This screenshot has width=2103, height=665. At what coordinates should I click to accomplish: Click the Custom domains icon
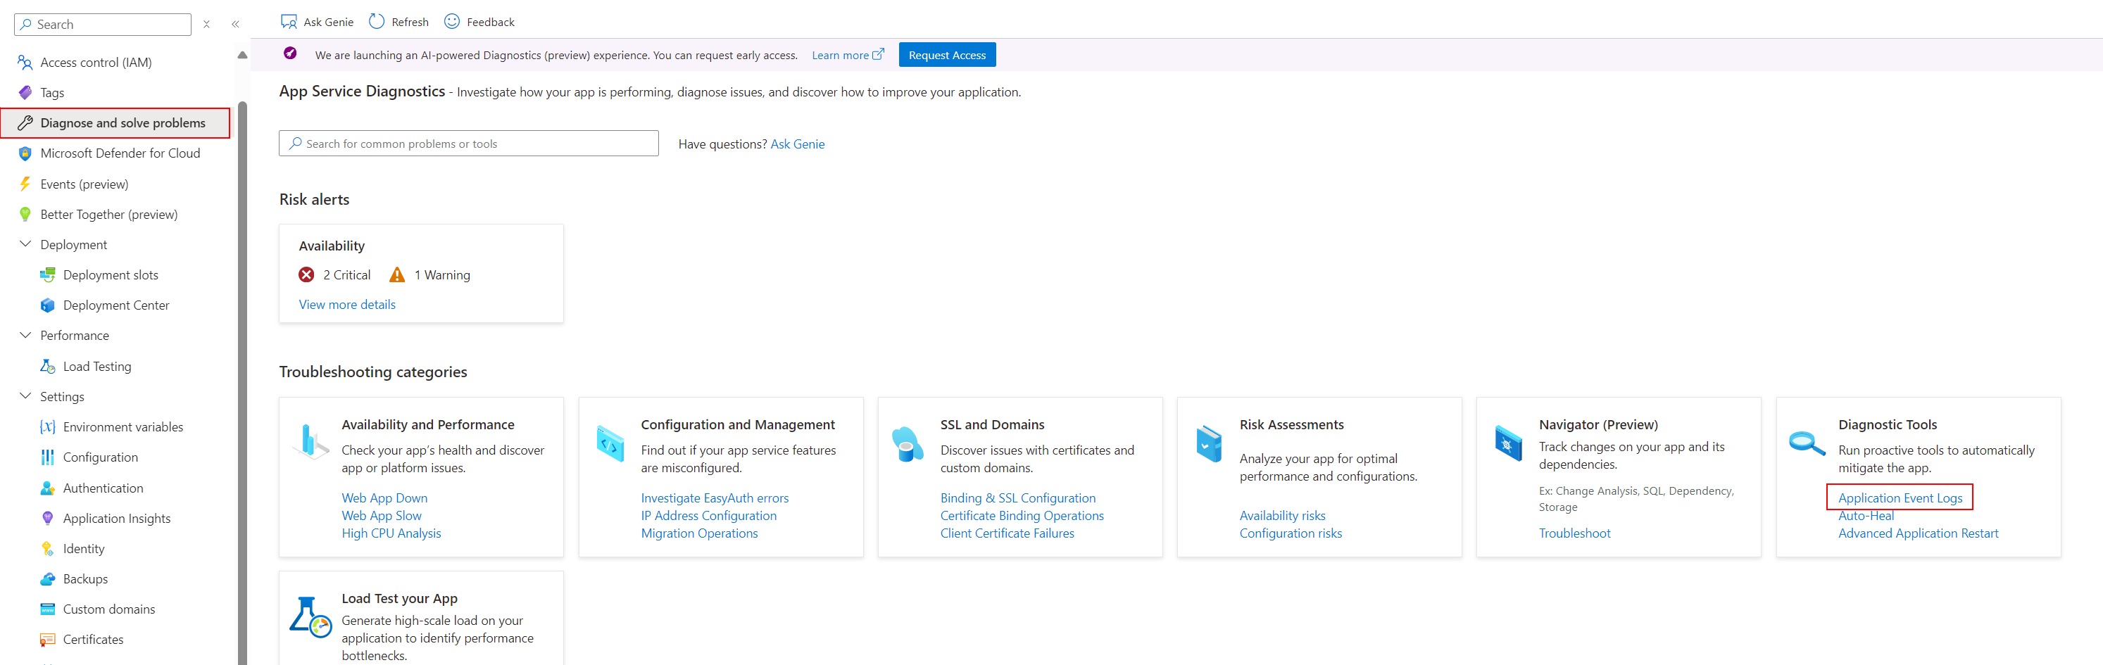coord(48,609)
